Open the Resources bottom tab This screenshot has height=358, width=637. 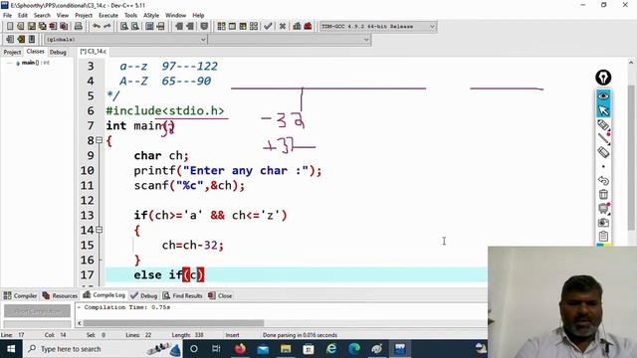click(x=60, y=295)
